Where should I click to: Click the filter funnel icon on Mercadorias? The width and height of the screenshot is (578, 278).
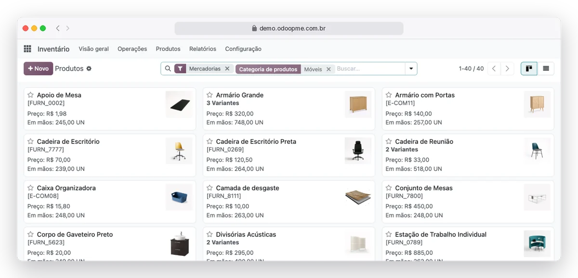coord(180,69)
